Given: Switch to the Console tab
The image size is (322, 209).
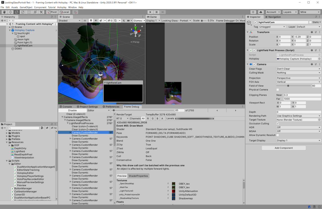Looking at the screenshot, I should click(x=65, y=107).
